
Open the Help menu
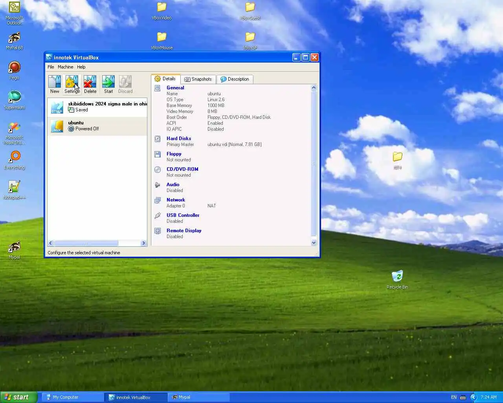[81, 67]
